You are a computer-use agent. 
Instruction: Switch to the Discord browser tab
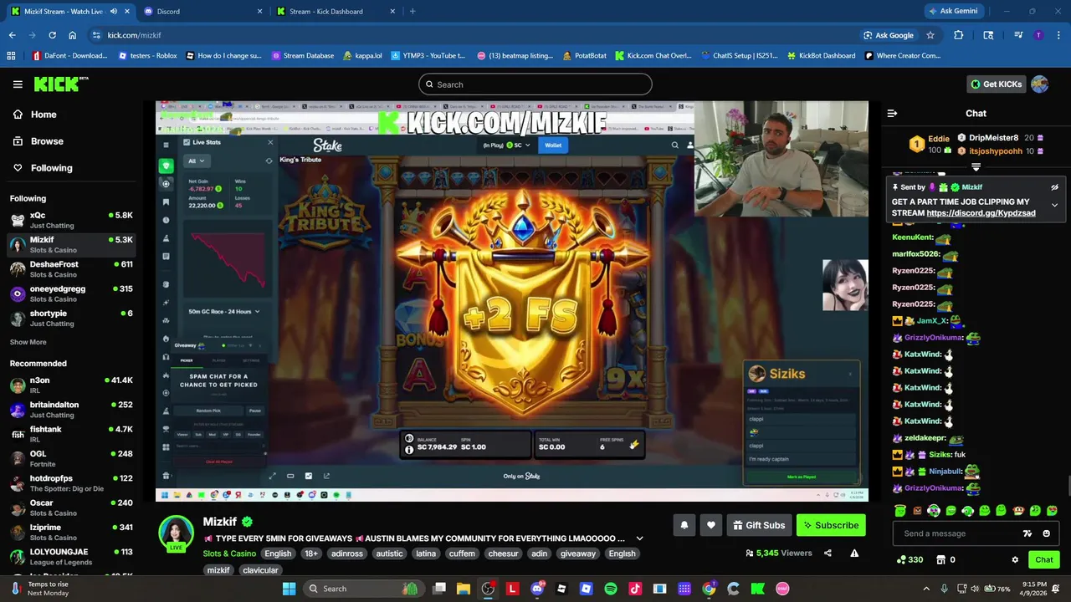[201, 12]
